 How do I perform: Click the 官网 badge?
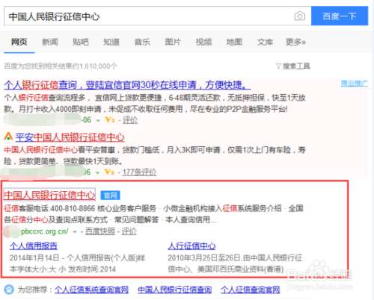pos(110,196)
